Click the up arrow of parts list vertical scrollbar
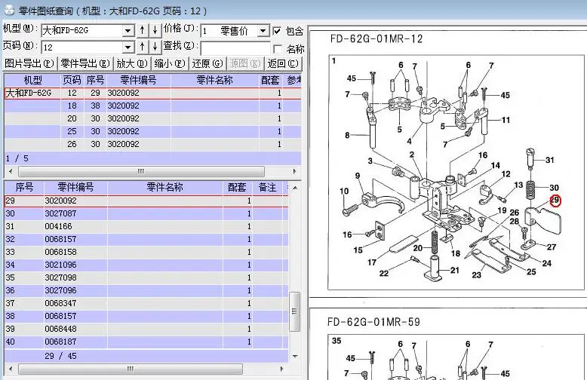The height and width of the screenshot is (380, 587). (295, 188)
